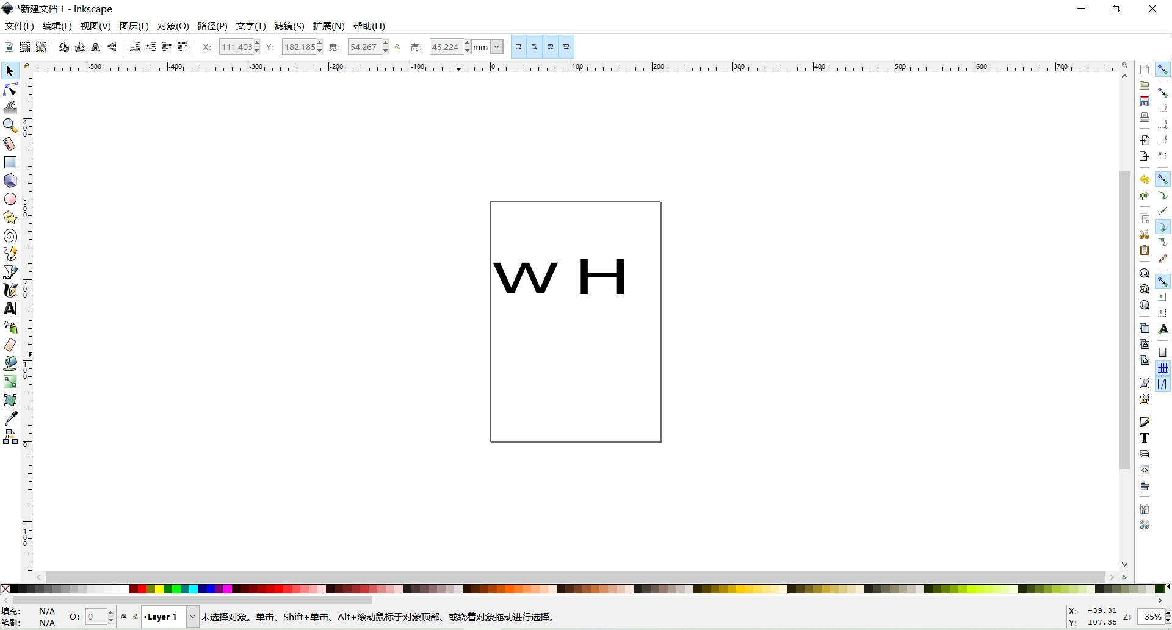This screenshot has height=630, width=1172.
Task: Increase the height value spinner
Action: 468,43
